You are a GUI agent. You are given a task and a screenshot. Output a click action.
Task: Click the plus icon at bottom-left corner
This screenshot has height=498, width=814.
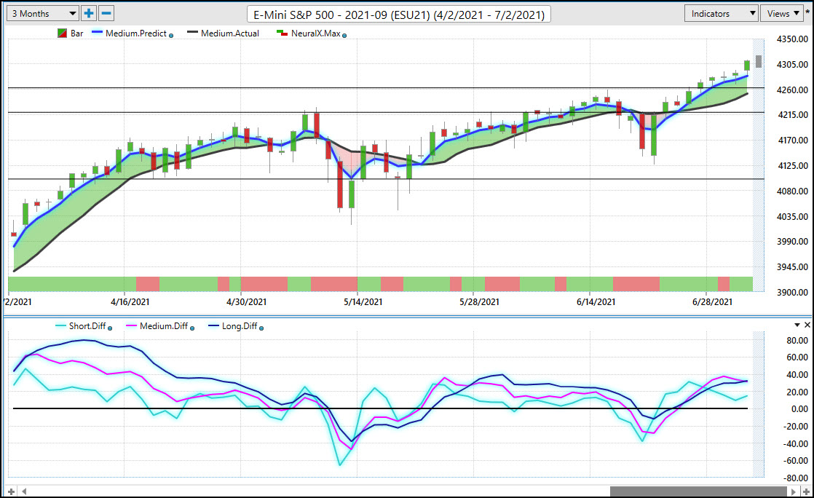[x=11, y=491]
